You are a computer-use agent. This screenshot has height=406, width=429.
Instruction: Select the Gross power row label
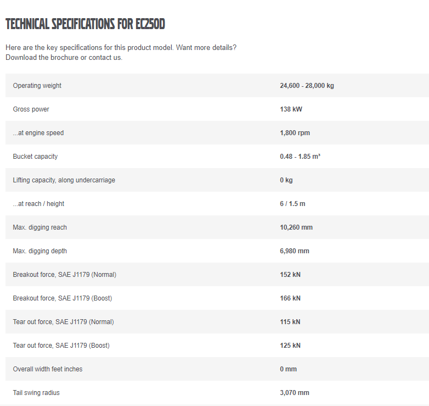click(31, 109)
